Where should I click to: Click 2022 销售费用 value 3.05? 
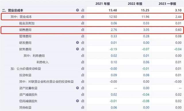pyautogui.click(x=146, y=30)
